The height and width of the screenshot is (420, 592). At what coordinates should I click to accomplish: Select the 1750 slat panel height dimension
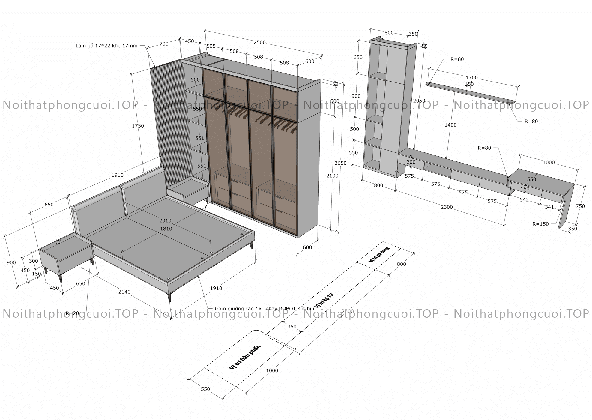point(138,126)
